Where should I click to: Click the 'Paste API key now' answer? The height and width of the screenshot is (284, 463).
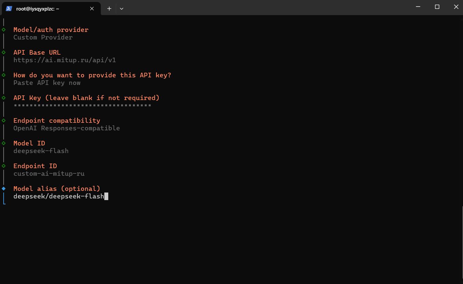click(x=47, y=83)
